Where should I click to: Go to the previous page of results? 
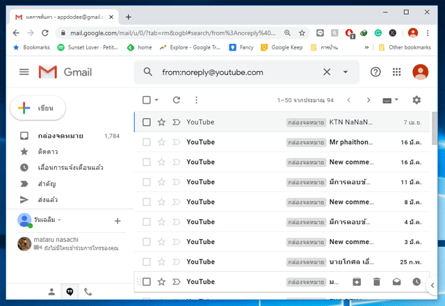coord(349,100)
